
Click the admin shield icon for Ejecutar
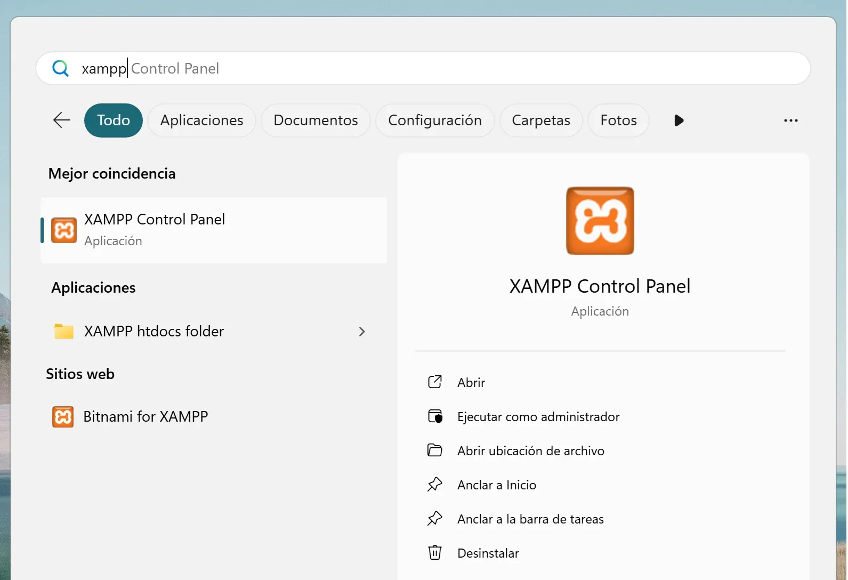(435, 416)
